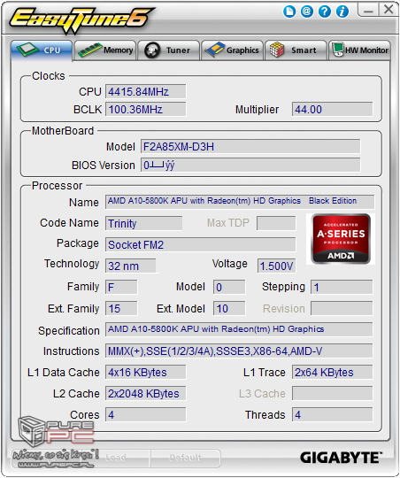The width and height of the screenshot is (400, 478).
Task: Click the Specification field
Action: [239, 329]
